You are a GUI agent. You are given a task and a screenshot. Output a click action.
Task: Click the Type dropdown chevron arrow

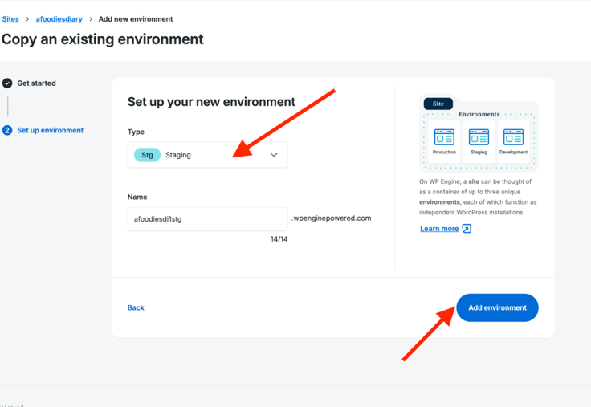click(274, 155)
